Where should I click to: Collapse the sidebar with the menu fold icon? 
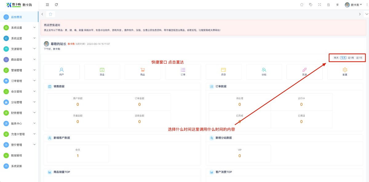(47, 5)
